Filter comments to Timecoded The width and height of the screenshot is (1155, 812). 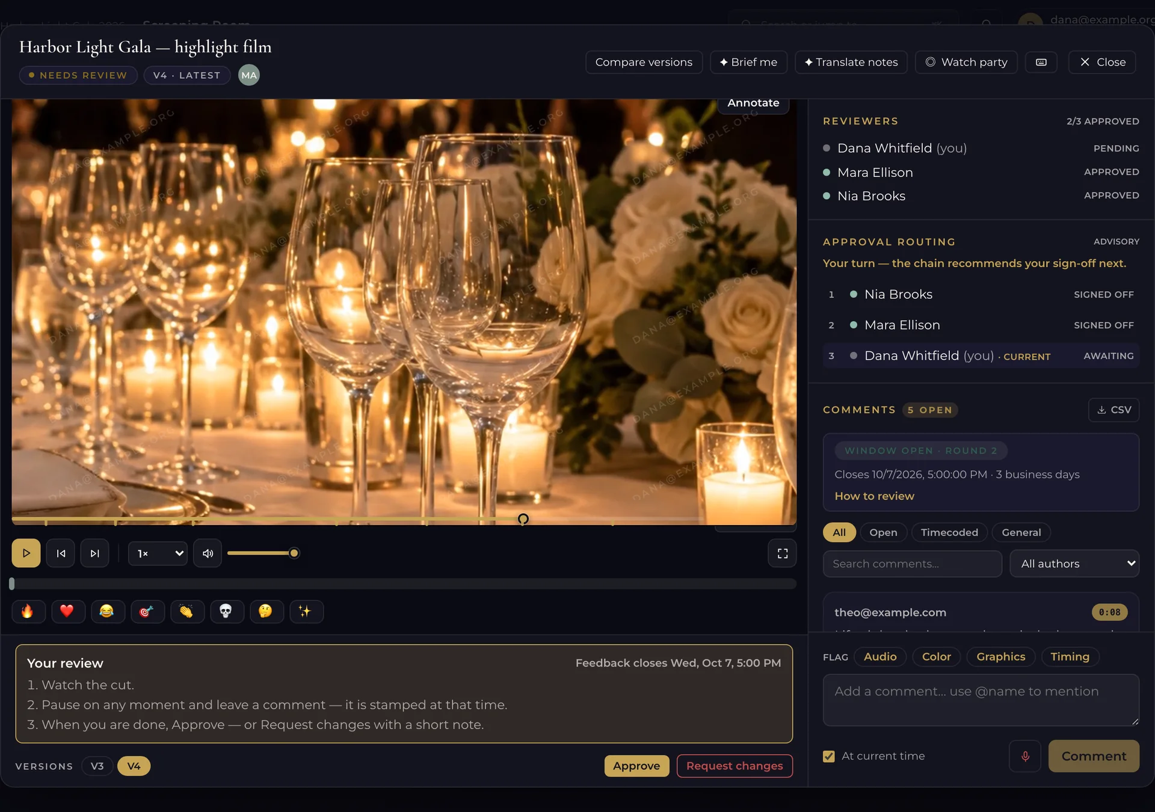949,532
